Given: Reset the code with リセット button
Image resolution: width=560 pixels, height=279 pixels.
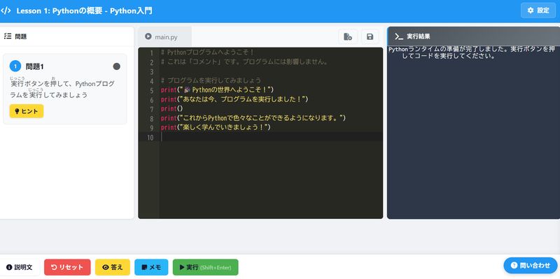Looking at the screenshot, I should point(67,267).
